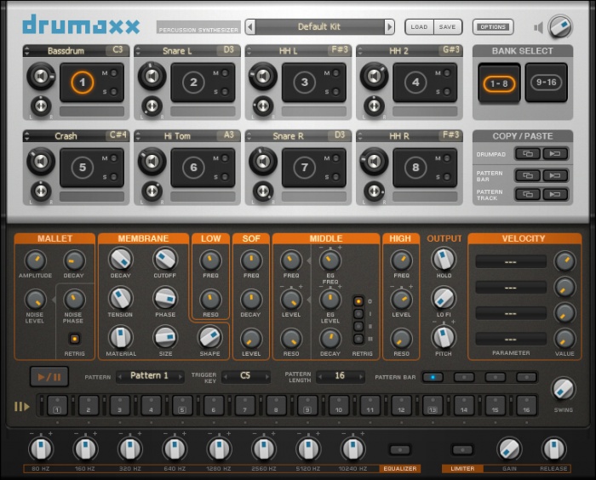Switch to previous kit preset arrow
Viewport: 596px width, 480px height.
pyautogui.click(x=250, y=27)
